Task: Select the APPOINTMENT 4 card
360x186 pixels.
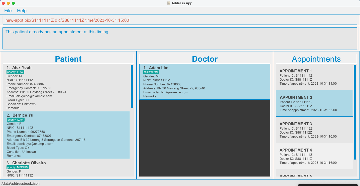Action: [x=314, y=156]
